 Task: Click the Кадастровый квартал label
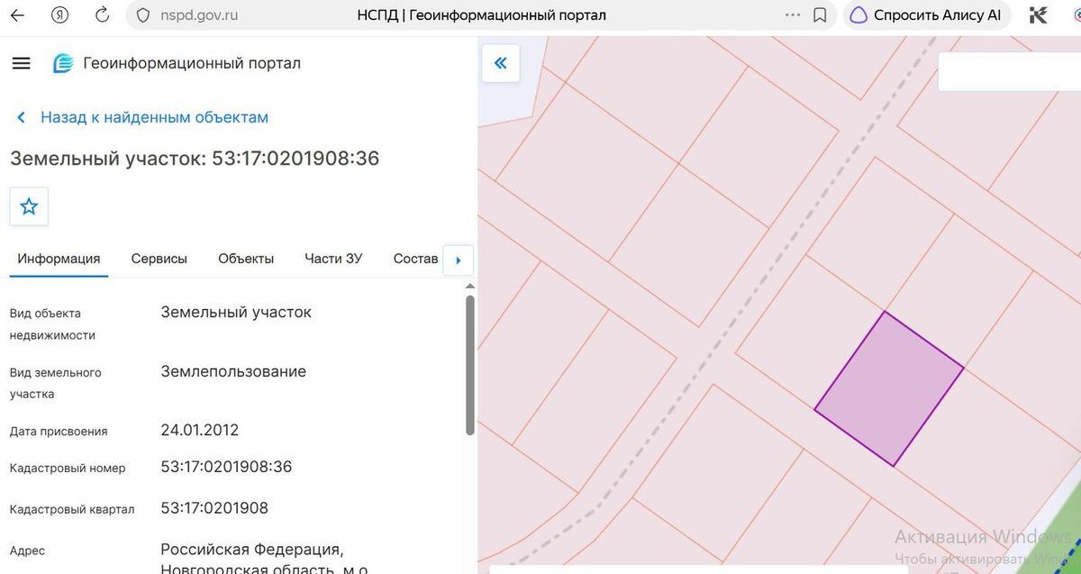(72, 510)
